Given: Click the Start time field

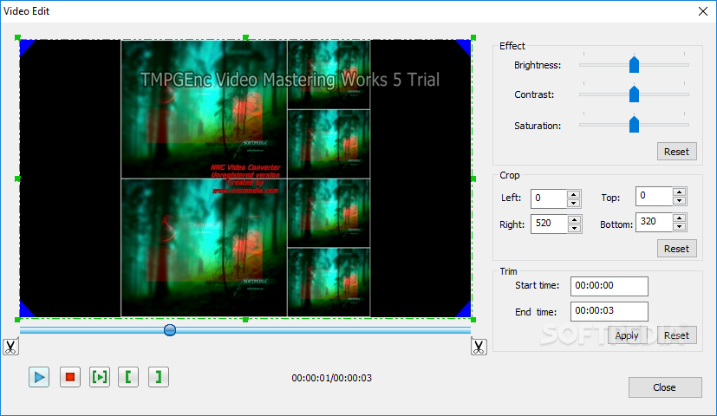Looking at the screenshot, I should tap(609, 286).
